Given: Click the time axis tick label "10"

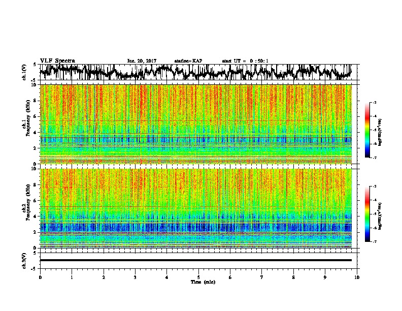Looking at the screenshot, I should click(x=357, y=277).
